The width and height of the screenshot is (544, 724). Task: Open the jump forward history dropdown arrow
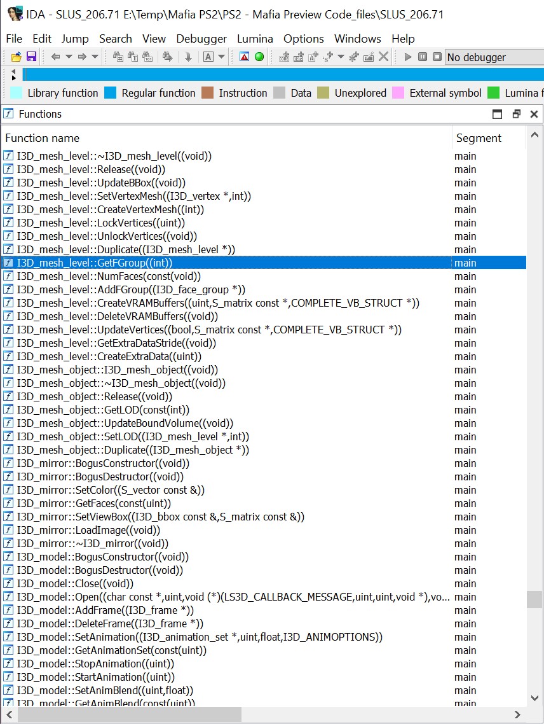pyautogui.click(x=95, y=57)
